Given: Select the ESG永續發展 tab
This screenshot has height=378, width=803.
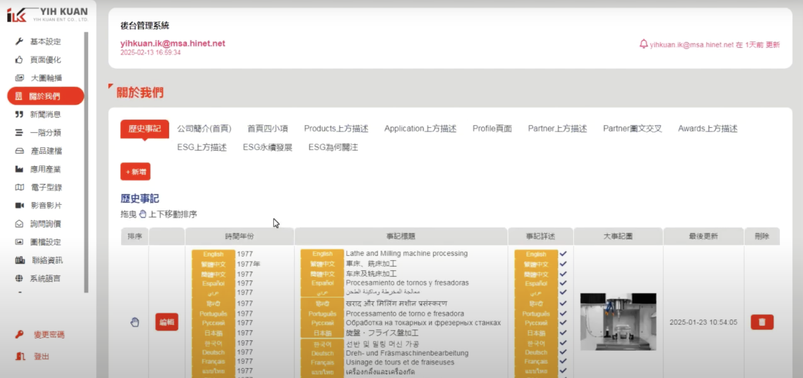Looking at the screenshot, I should point(267,147).
